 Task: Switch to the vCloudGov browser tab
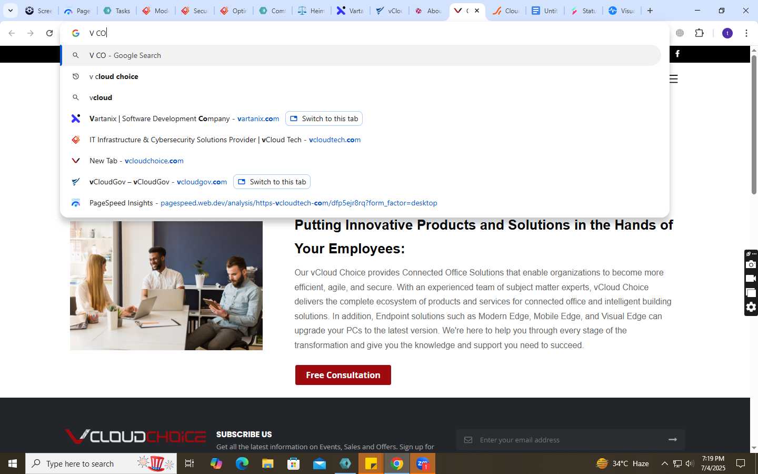[x=389, y=11]
